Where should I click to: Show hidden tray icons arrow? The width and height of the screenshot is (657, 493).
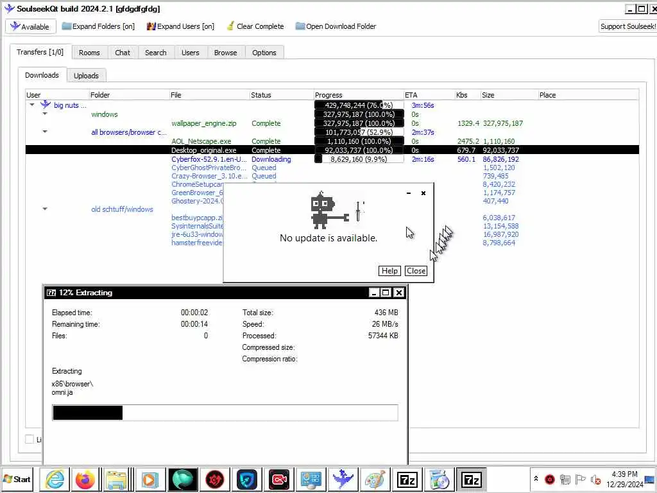click(536, 478)
